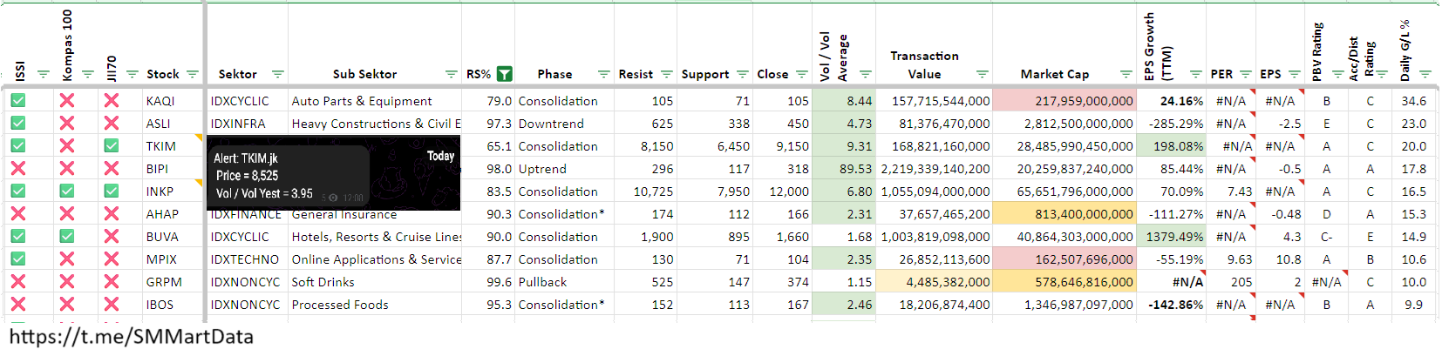This screenshot has height=356, width=1442.
Task: Open the Transaction Value filter icon
Action: tap(982, 74)
